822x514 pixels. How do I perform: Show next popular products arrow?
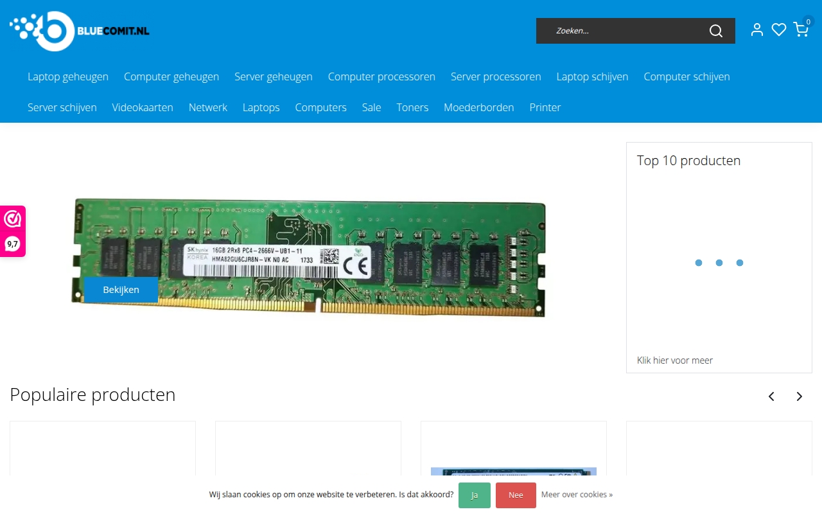point(800,396)
